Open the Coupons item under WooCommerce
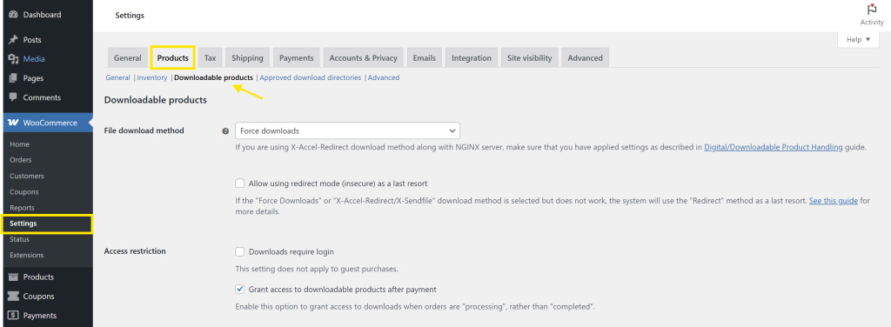This screenshot has width=891, height=327. point(23,192)
